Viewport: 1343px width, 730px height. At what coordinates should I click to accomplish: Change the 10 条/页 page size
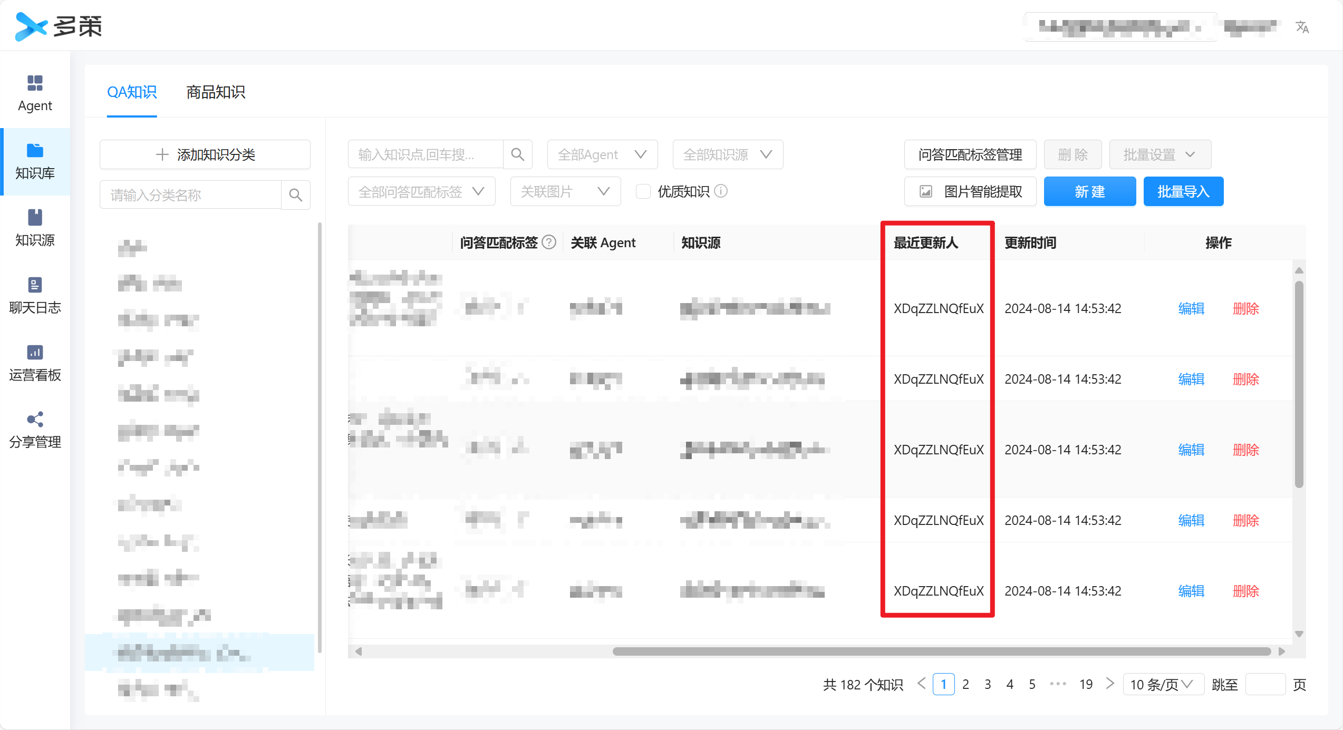[1163, 684]
